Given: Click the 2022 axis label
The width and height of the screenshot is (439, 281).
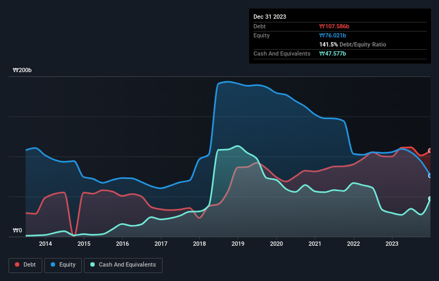Looking at the screenshot, I should click(353, 244).
